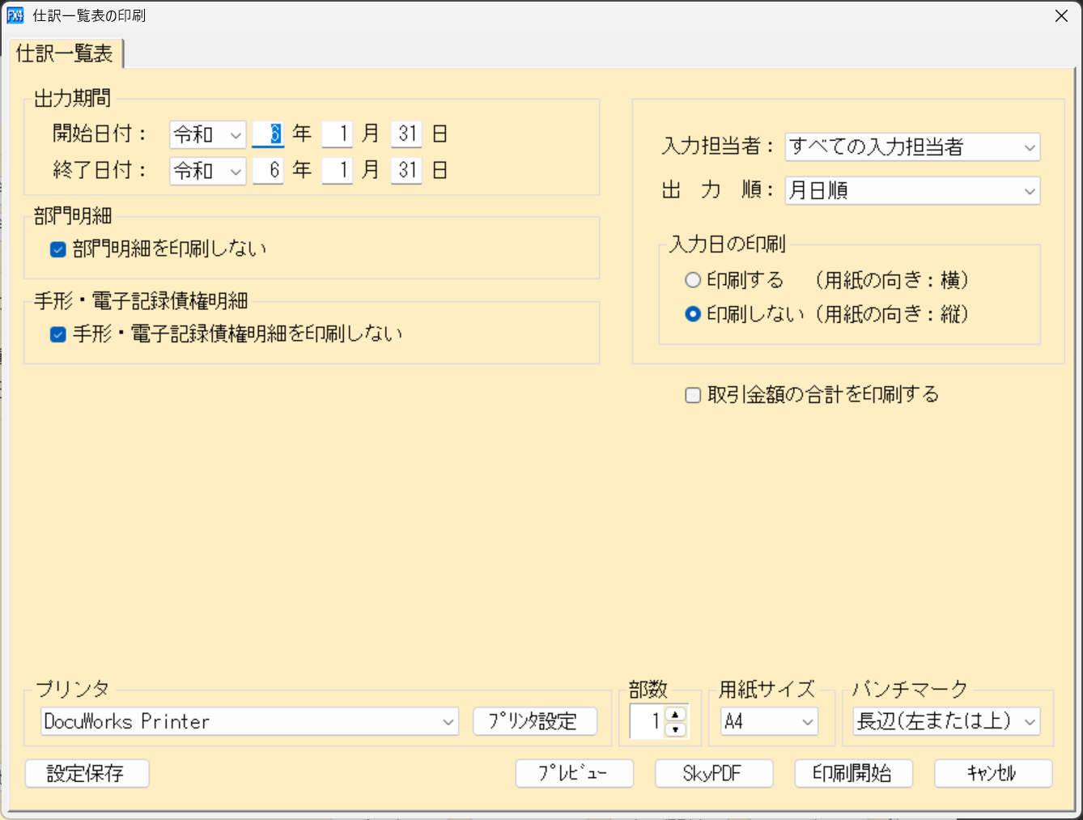
Task: Open the print プレビュー
Action: (574, 773)
